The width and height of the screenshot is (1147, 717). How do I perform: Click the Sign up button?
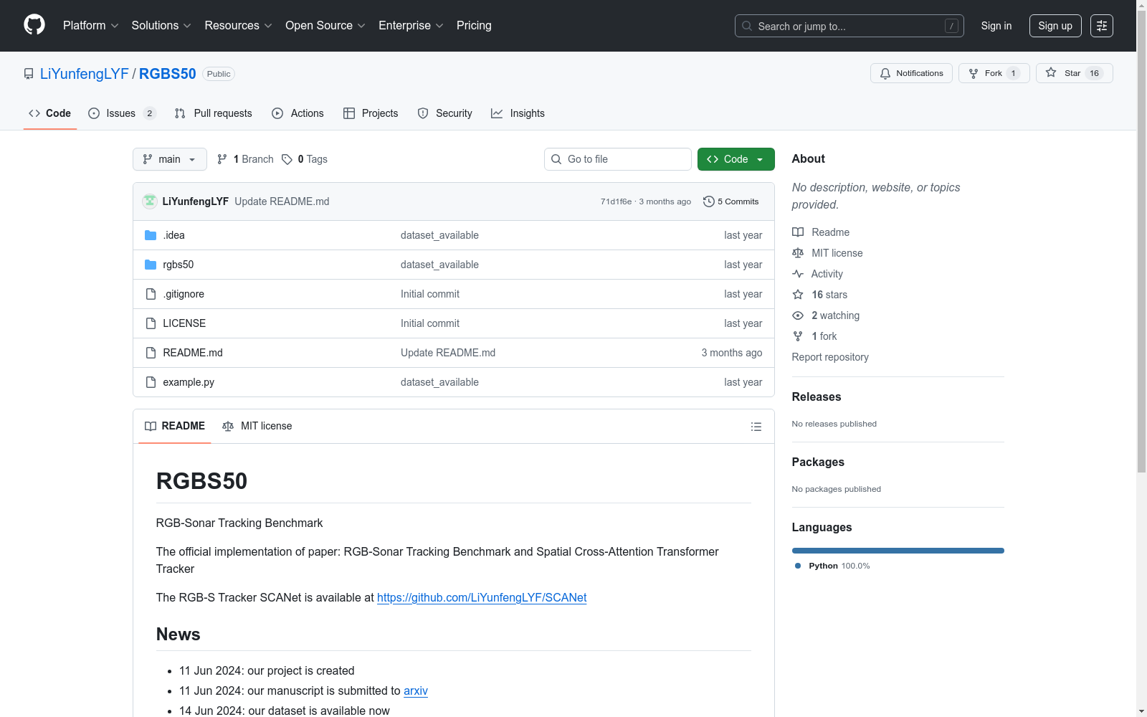click(x=1055, y=26)
